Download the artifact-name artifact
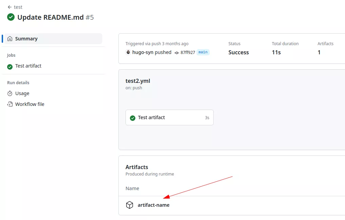 point(153,205)
